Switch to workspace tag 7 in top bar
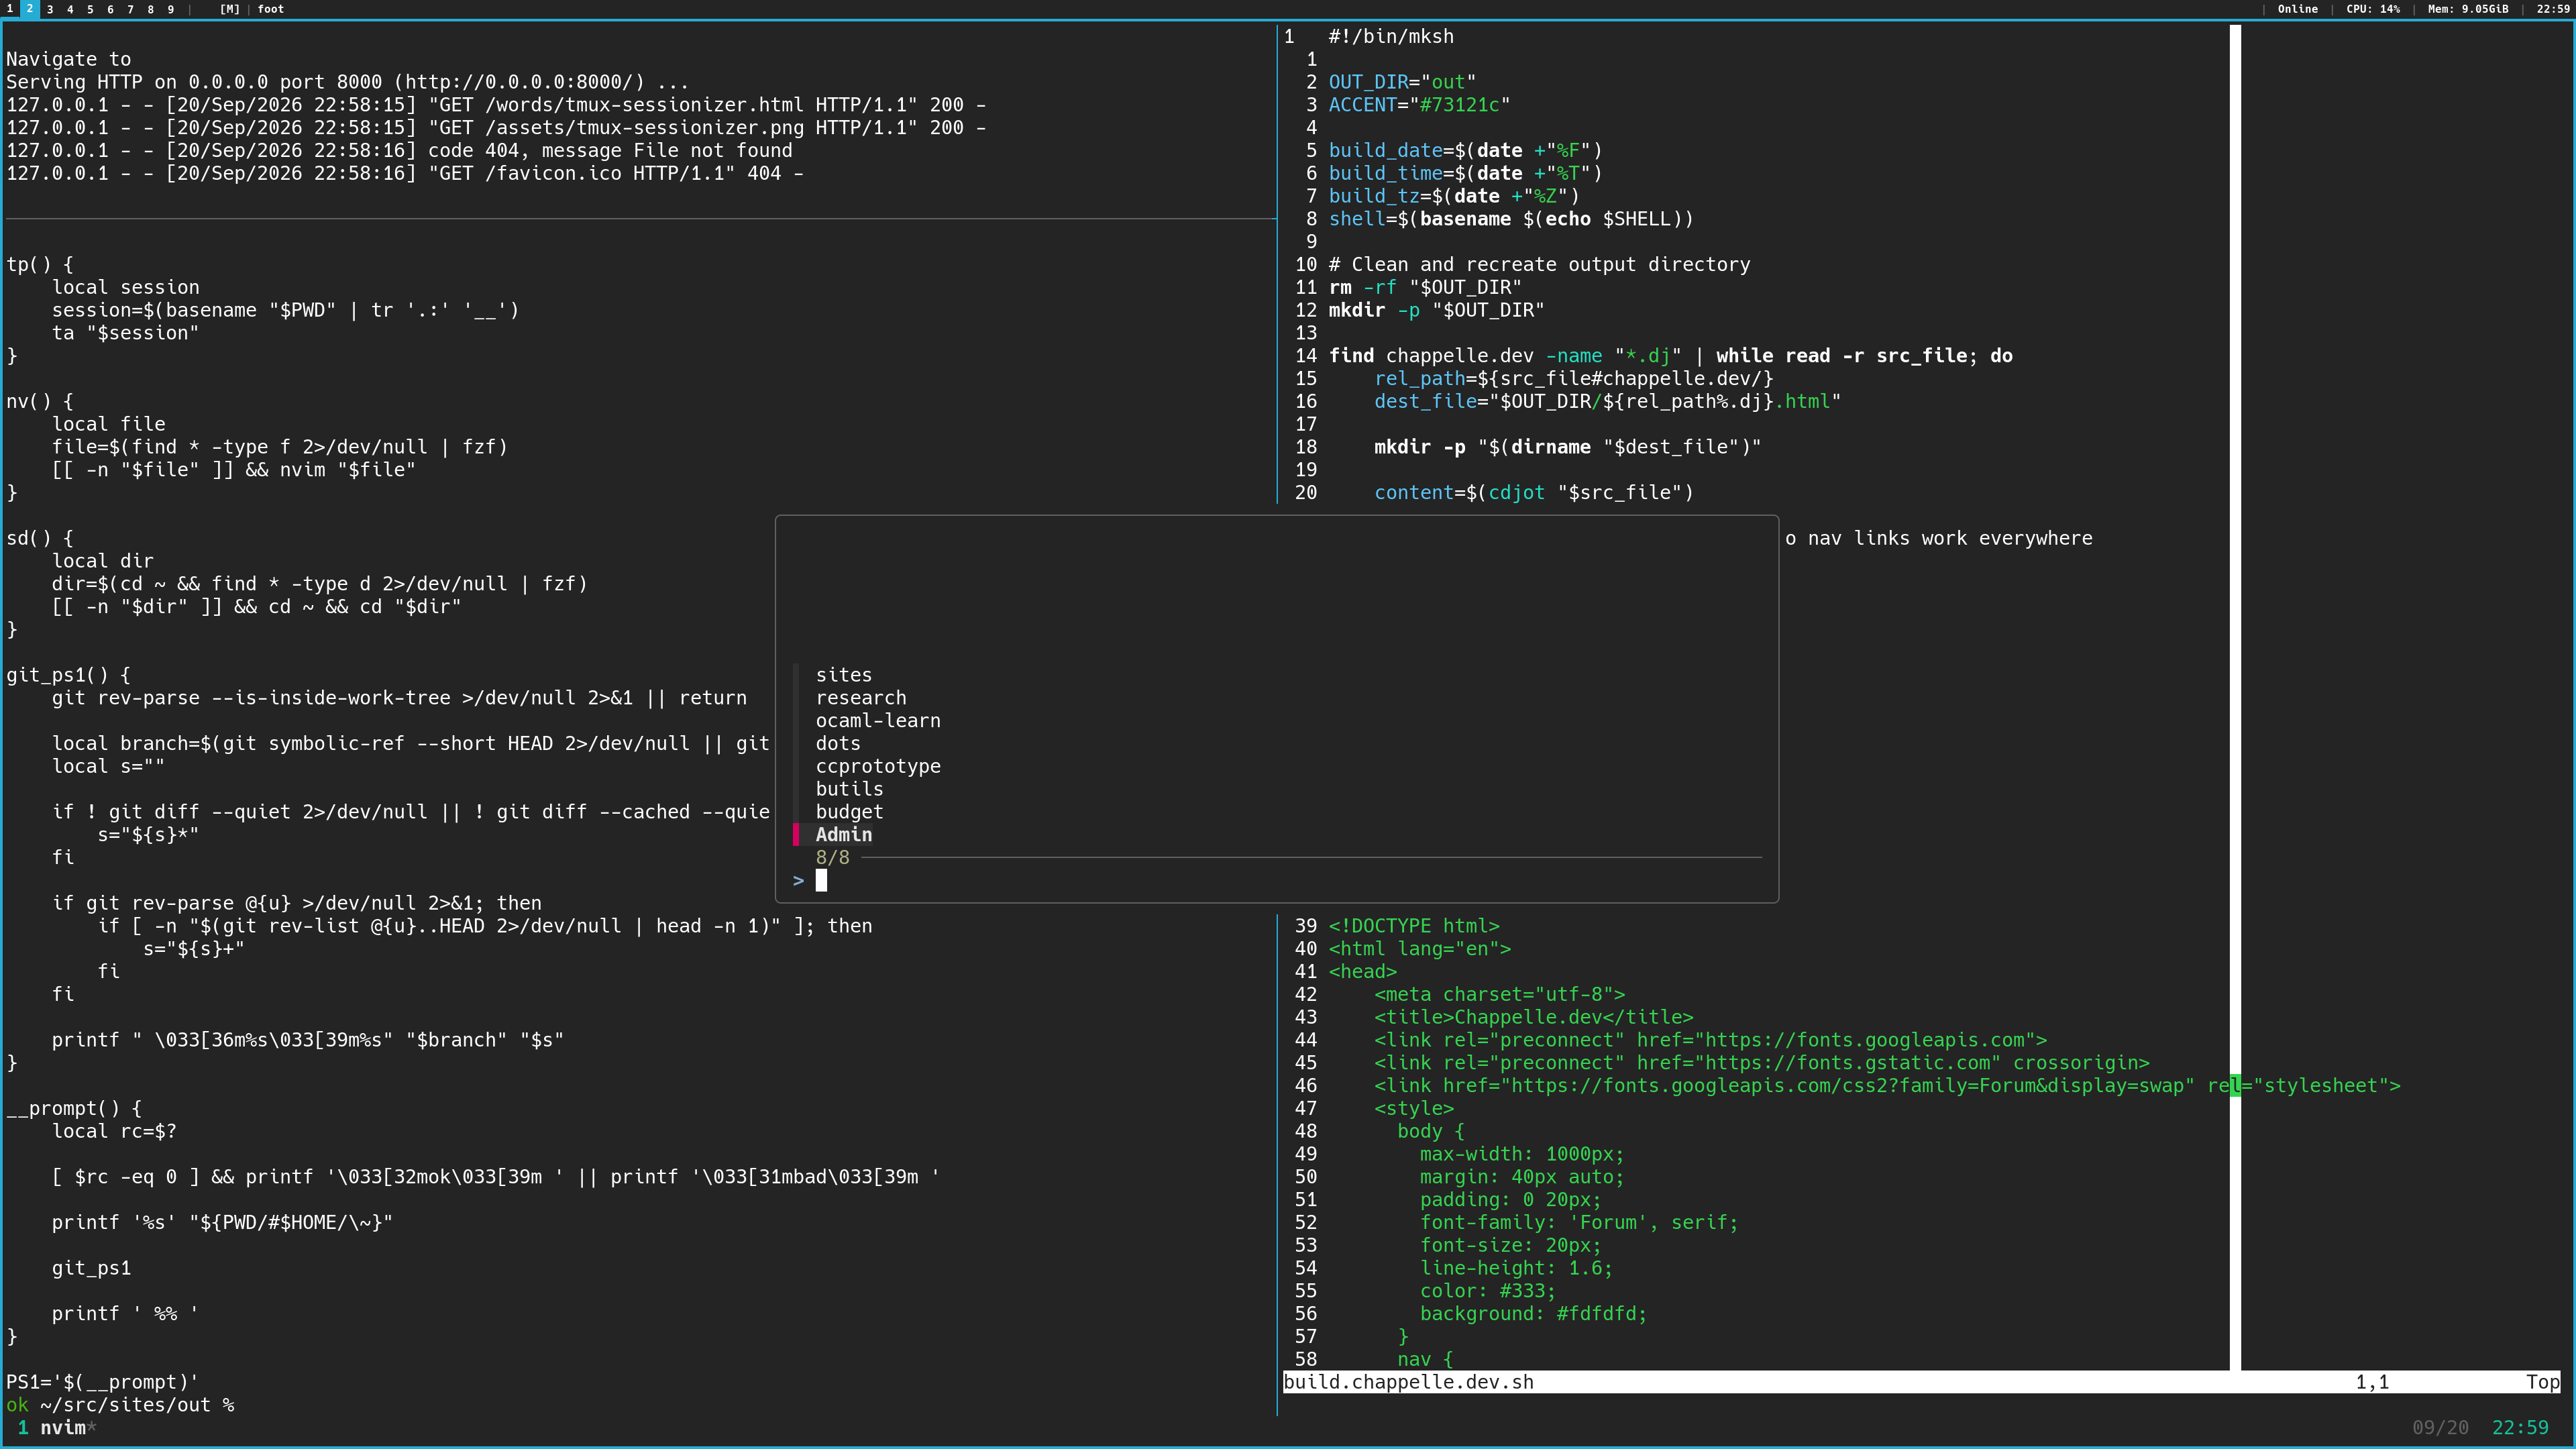The image size is (2576, 1449). (x=130, y=9)
